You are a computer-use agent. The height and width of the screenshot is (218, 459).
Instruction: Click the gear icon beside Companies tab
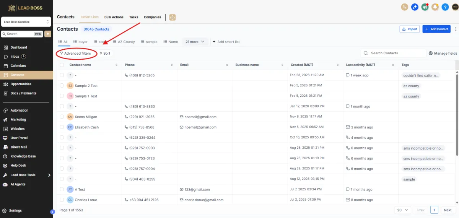coord(173,17)
